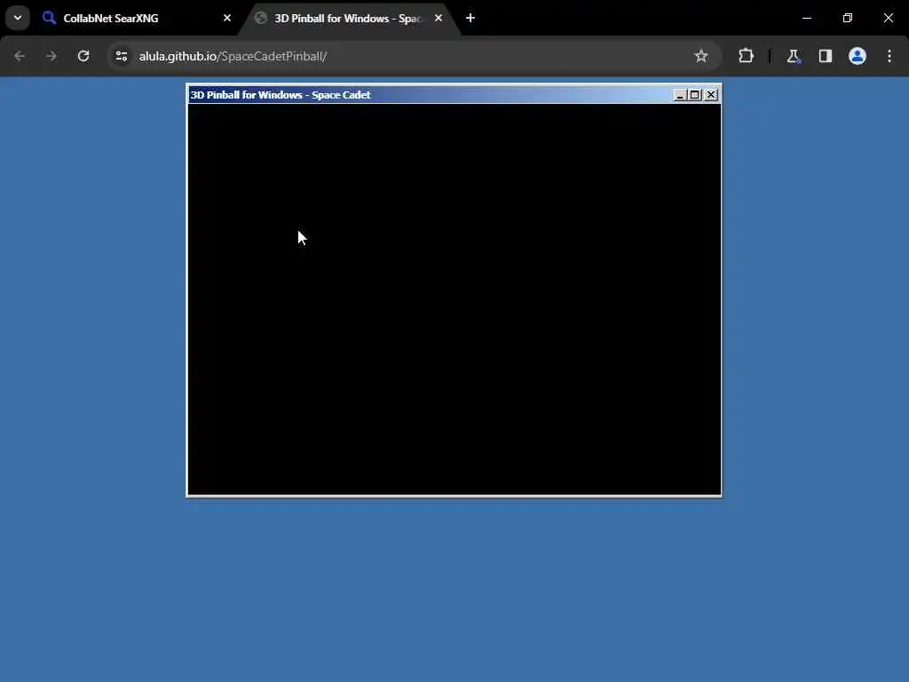Open Chrome Labs flask icon
Viewport: 909px width, 682px height.
click(x=793, y=56)
